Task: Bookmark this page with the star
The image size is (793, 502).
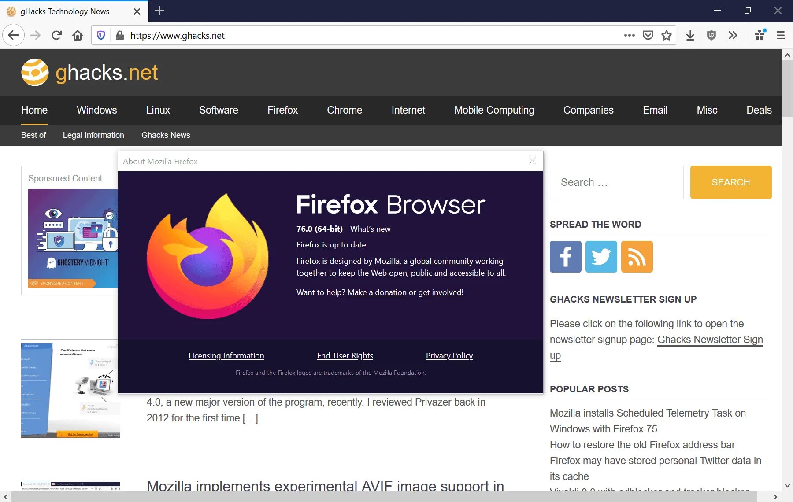Action: click(x=667, y=35)
